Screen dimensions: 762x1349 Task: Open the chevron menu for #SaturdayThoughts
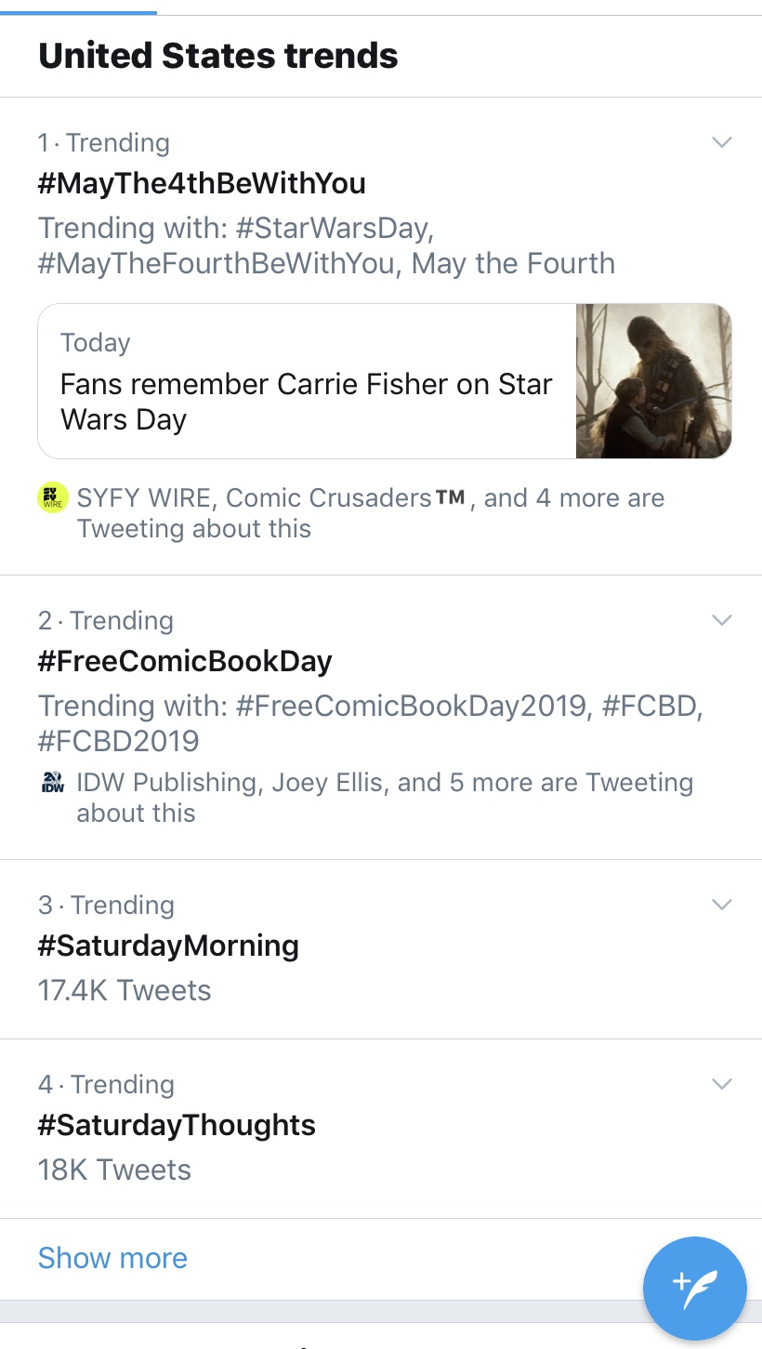(722, 1084)
